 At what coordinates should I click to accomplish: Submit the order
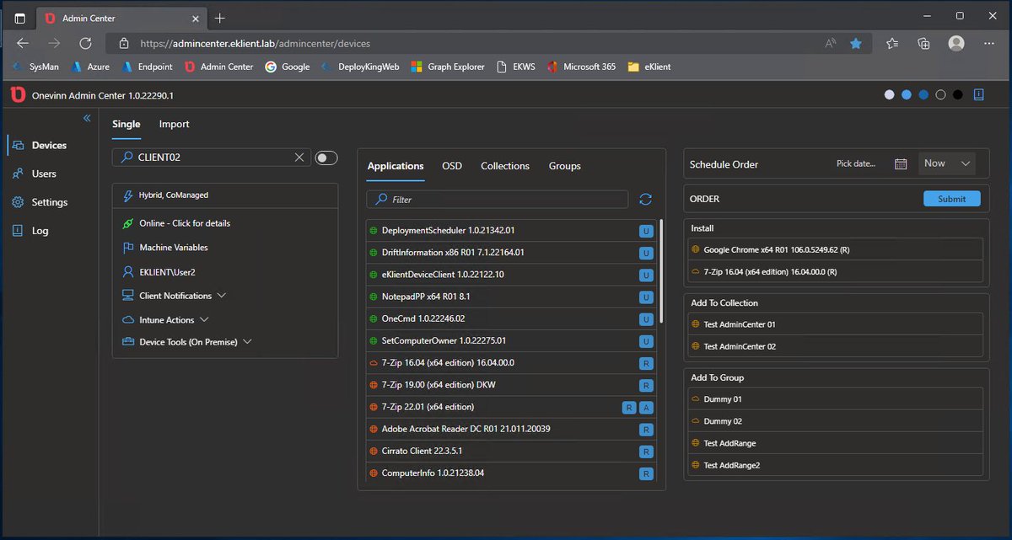point(951,199)
